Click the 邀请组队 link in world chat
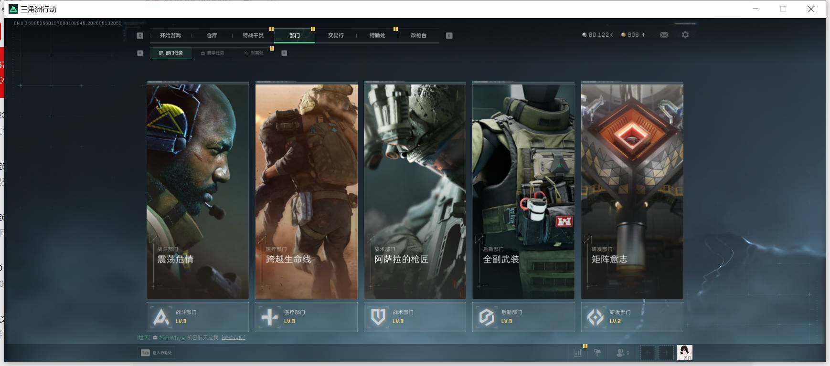This screenshot has width=830, height=366. coord(234,338)
